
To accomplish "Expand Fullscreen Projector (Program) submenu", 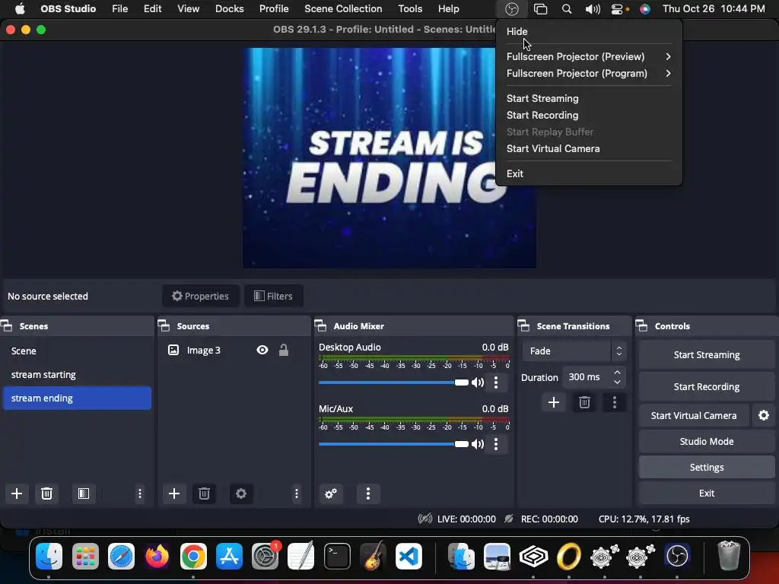I will [x=589, y=74].
